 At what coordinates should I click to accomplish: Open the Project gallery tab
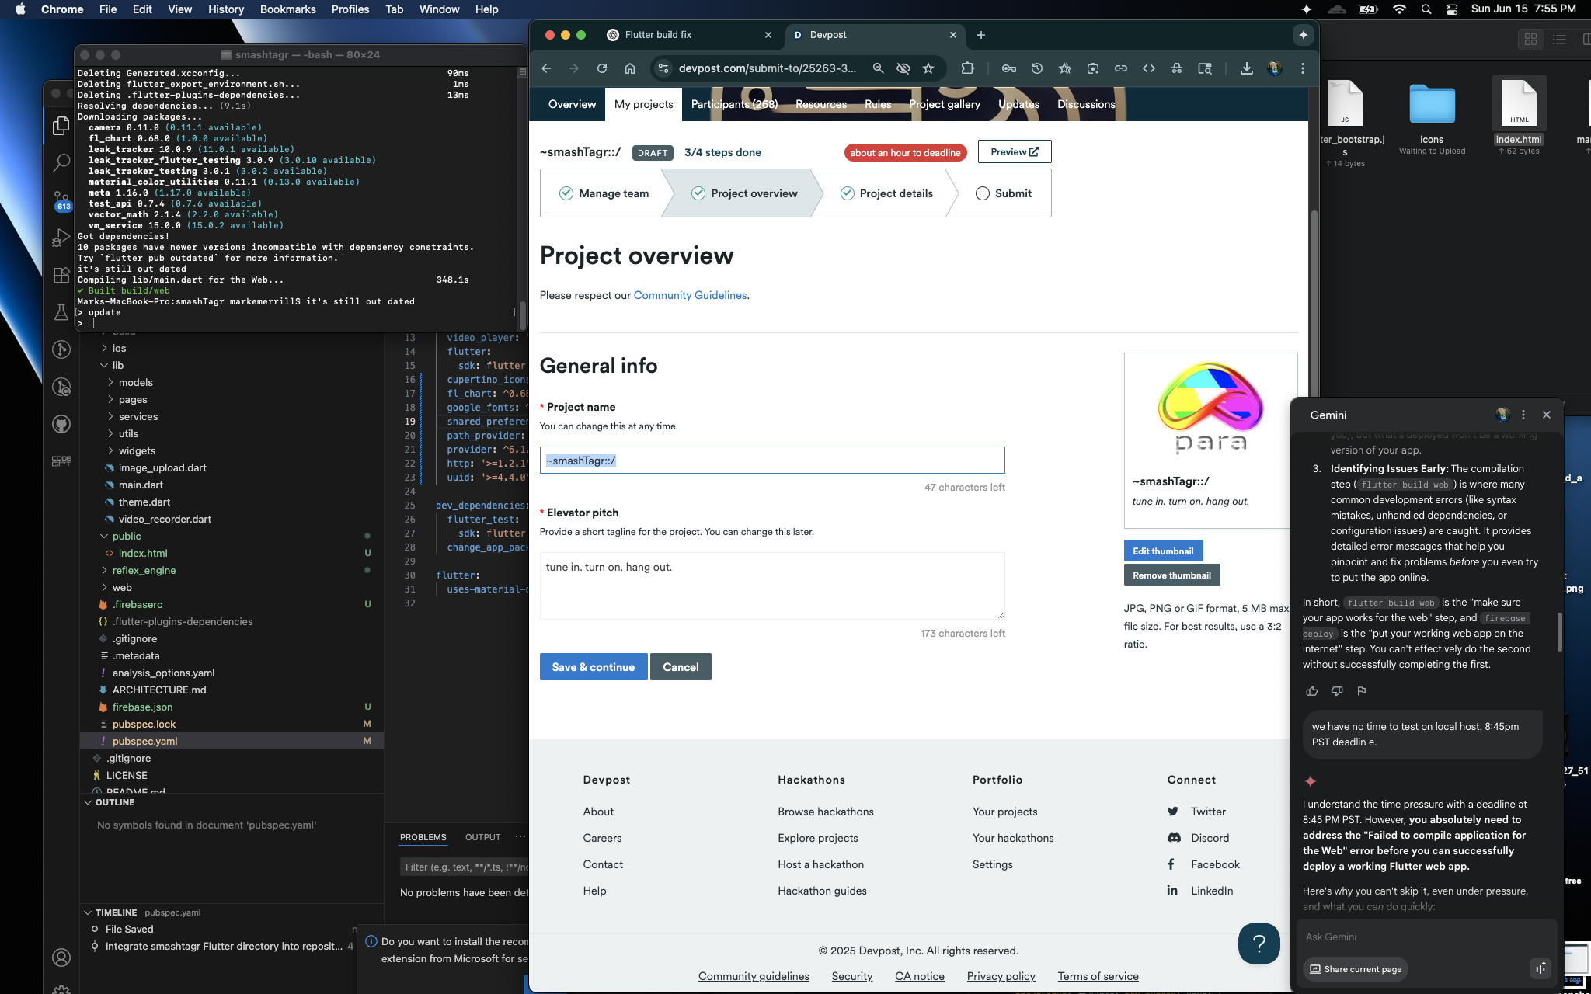point(944,104)
